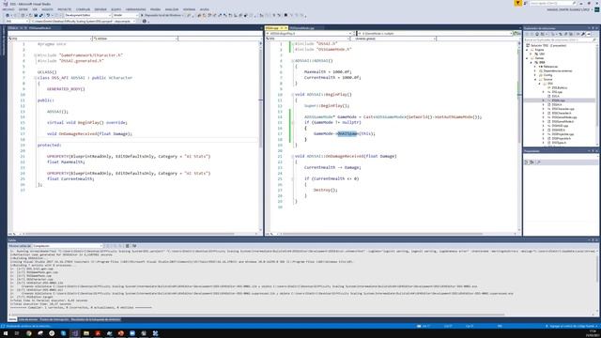Viewport: 601px width, 338px height.
Task: Click the Clear All icon in Output toolbar
Action: pos(128,246)
